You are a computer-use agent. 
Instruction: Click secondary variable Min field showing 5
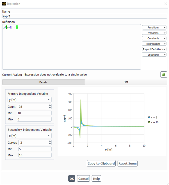pos(35,149)
